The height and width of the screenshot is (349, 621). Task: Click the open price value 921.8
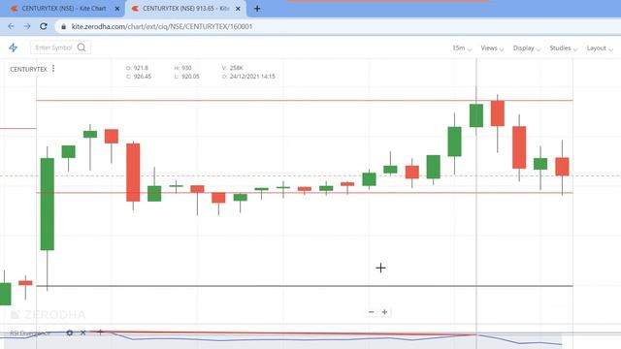pyautogui.click(x=141, y=68)
